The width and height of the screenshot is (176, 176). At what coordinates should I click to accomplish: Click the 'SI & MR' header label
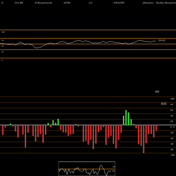(19, 3)
